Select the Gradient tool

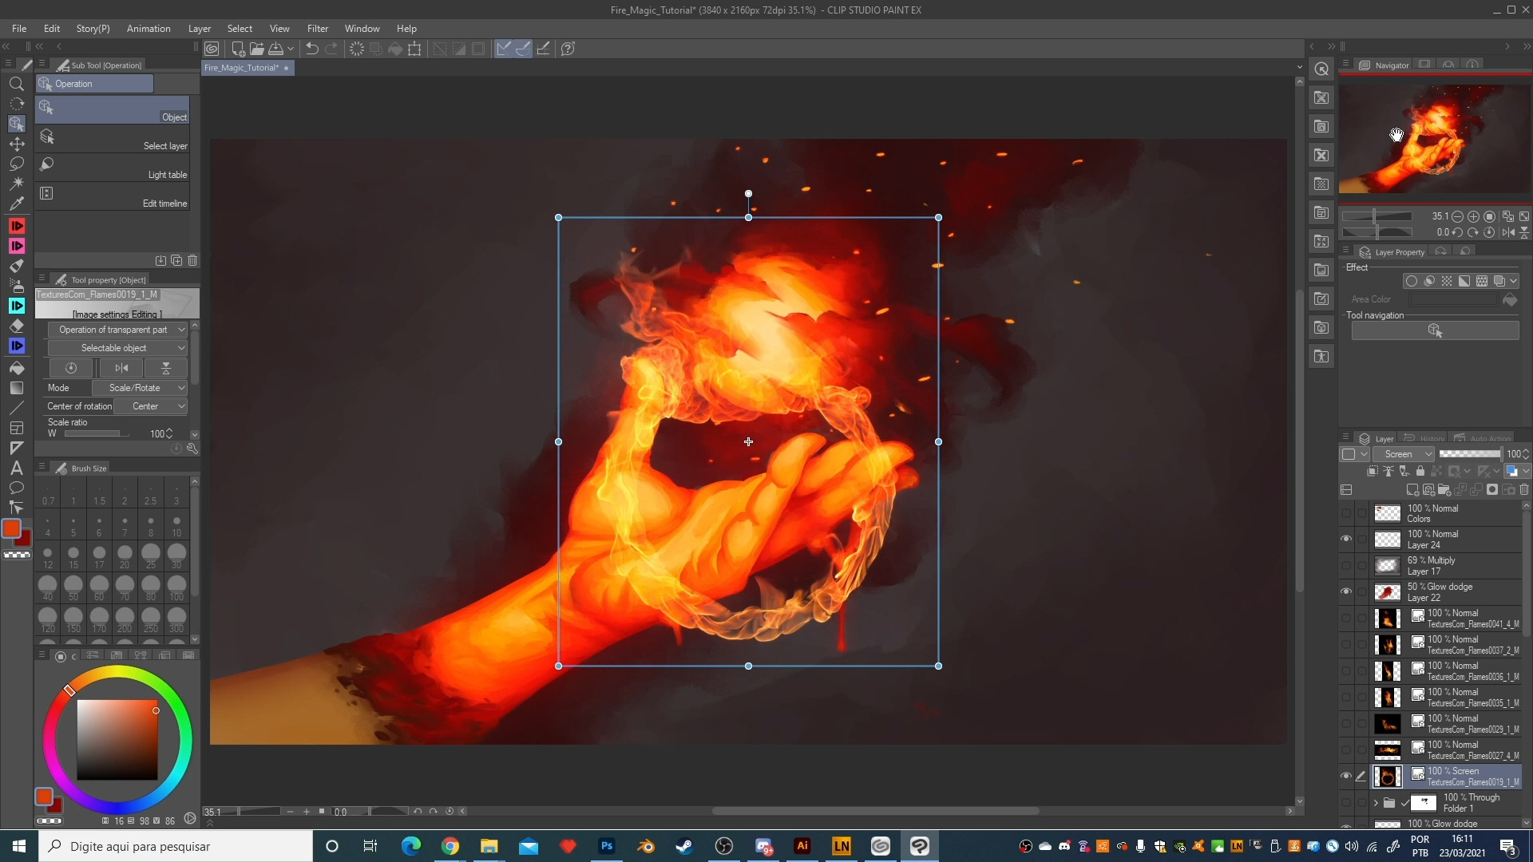pyautogui.click(x=16, y=388)
